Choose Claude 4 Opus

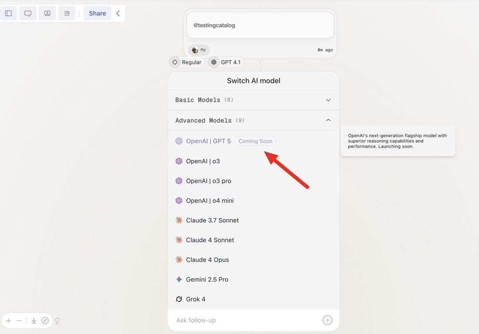[x=254, y=260]
